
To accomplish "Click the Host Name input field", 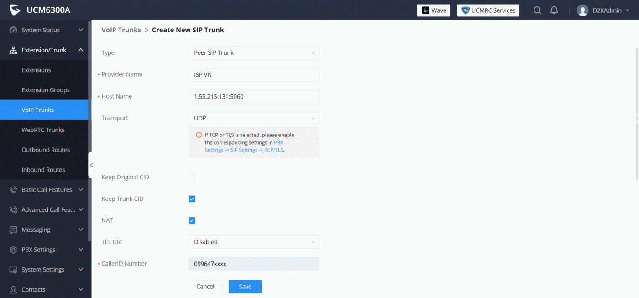I will click(254, 96).
